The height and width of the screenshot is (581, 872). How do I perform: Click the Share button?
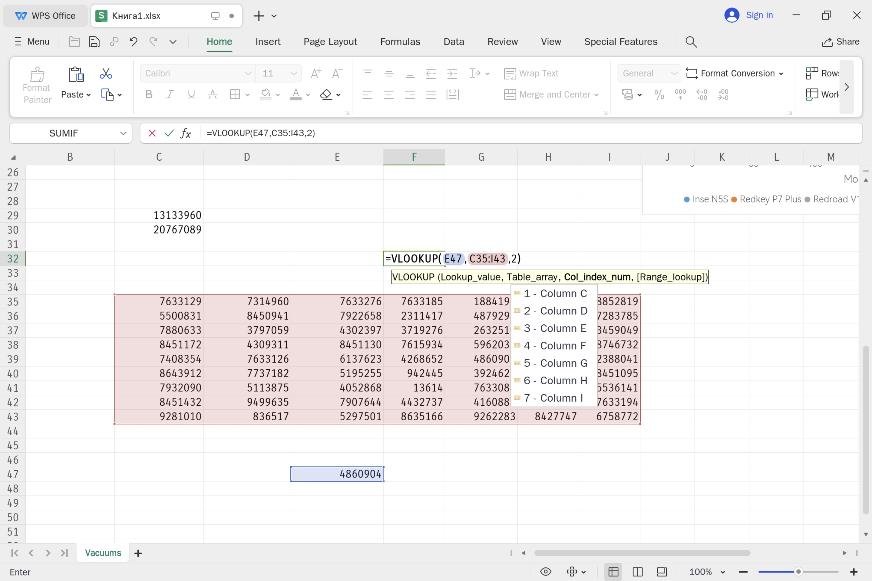pyautogui.click(x=841, y=42)
